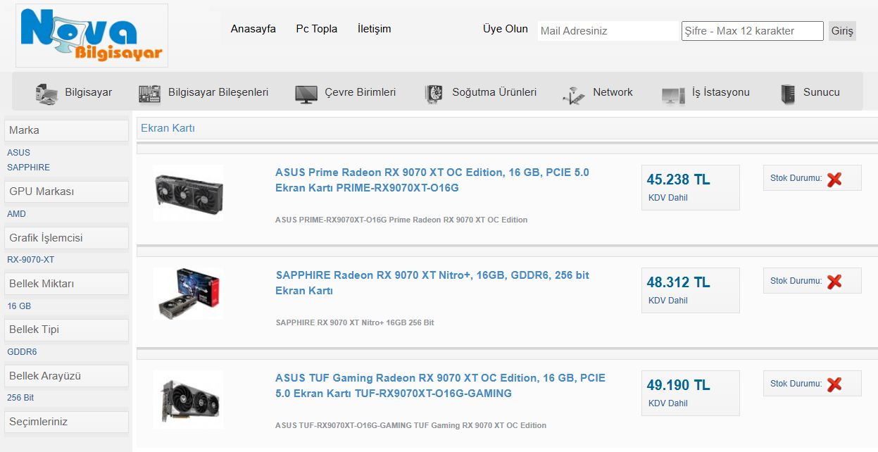Click the Mail Adresiniz input field
Viewport: 878px width, 452px height.
pyautogui.click(x=608, y=31)
